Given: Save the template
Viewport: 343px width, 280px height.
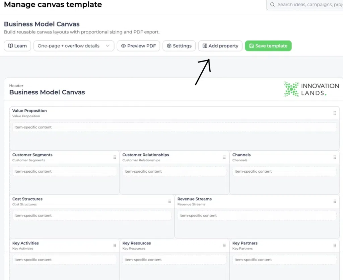Looking at the screenshot, I should tap(268, 46).
